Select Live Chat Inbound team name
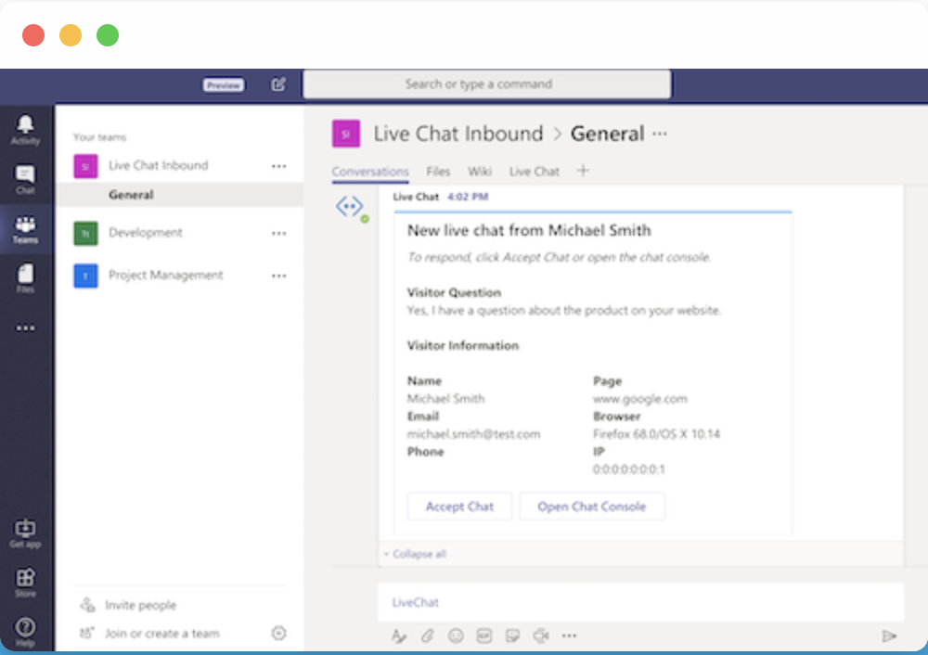The width and height of the screenshot is (928, 655). pos(159,166)
